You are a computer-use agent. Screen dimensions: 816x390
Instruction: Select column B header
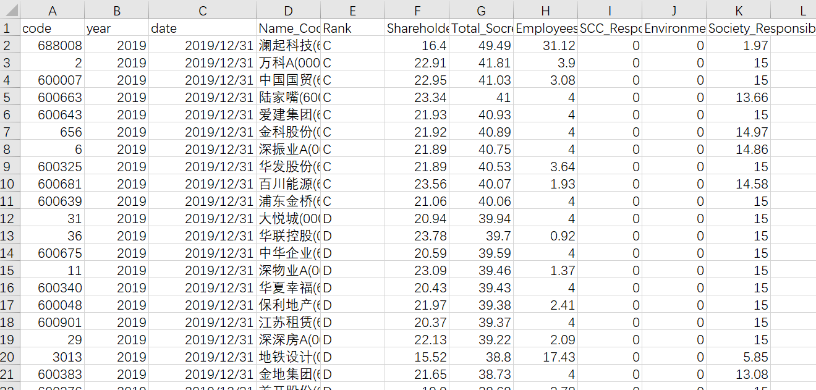click(x=116, y=10)
